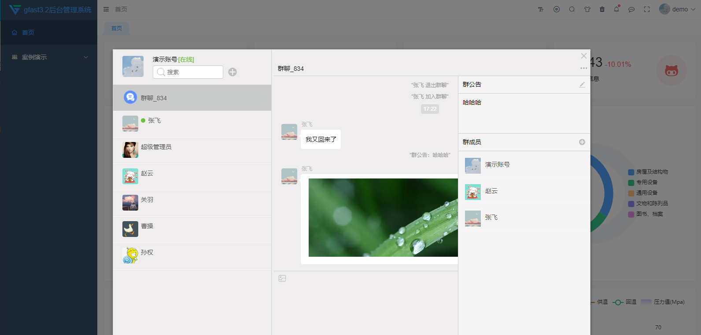Toggle 文物和陈列品 legend item

[x=648, y=204]
